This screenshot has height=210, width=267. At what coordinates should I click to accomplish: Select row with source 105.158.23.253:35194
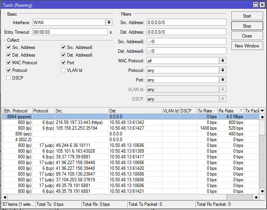131,128
